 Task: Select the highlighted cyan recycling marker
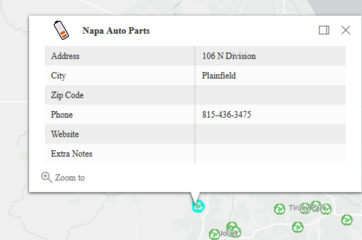click(x=198, y=206)
